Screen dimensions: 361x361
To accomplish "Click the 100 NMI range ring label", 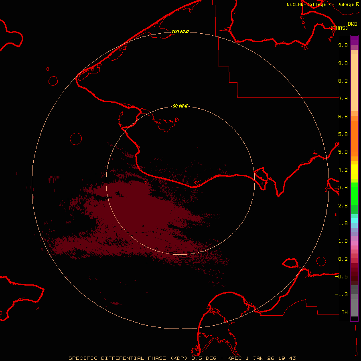I will tap(180, 32).
